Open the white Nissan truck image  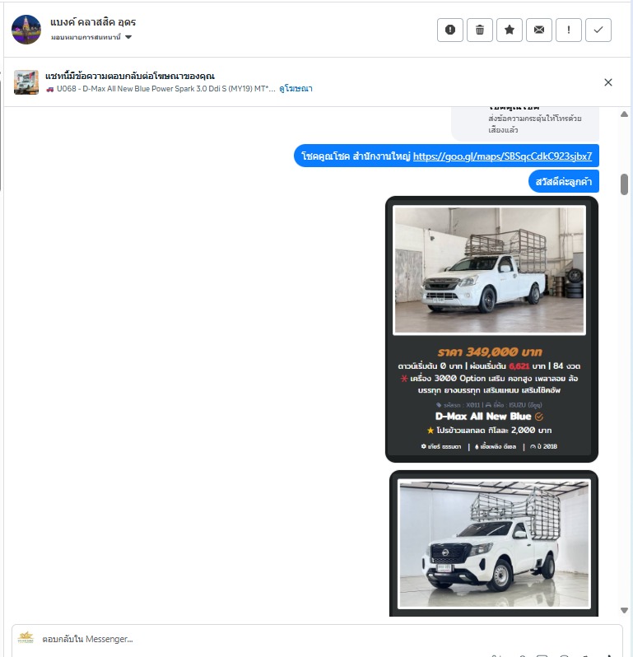pos(494,544)
